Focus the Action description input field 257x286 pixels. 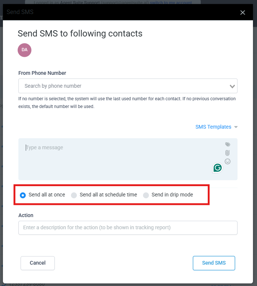tap(128, 228)
